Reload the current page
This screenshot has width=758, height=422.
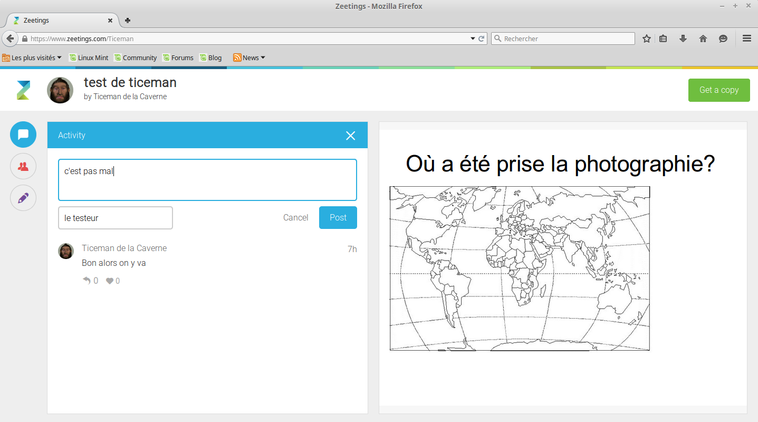coord(482,39)
